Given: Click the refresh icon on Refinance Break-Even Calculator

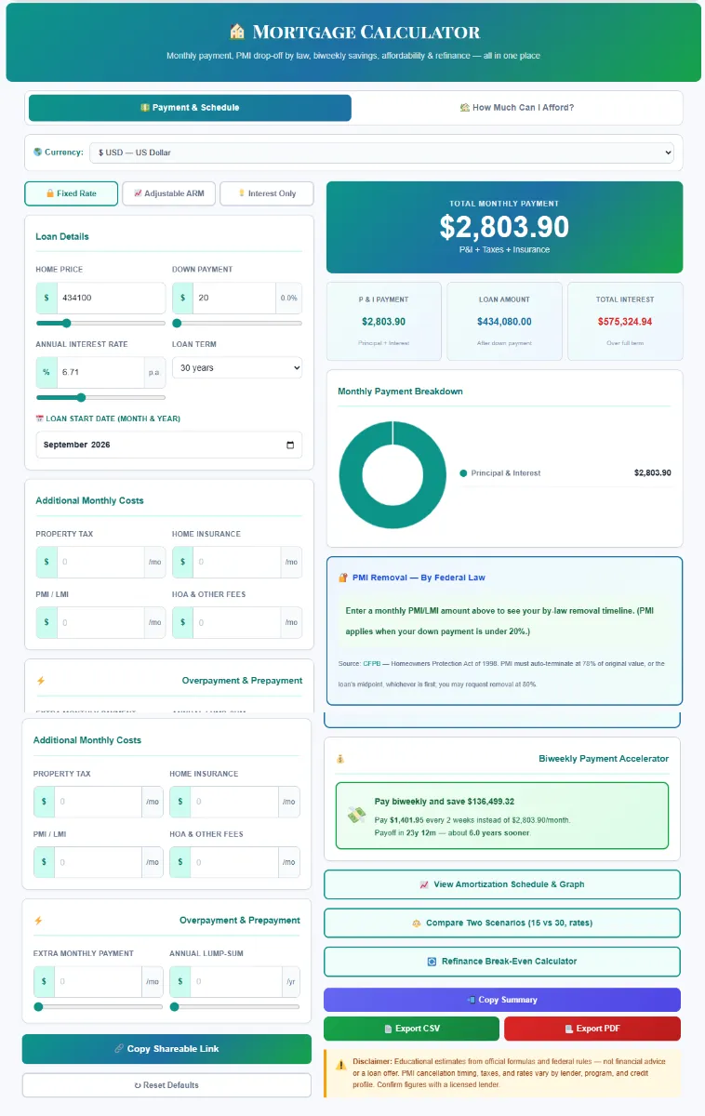Looking at the screenshot, I should coord(432,962).
